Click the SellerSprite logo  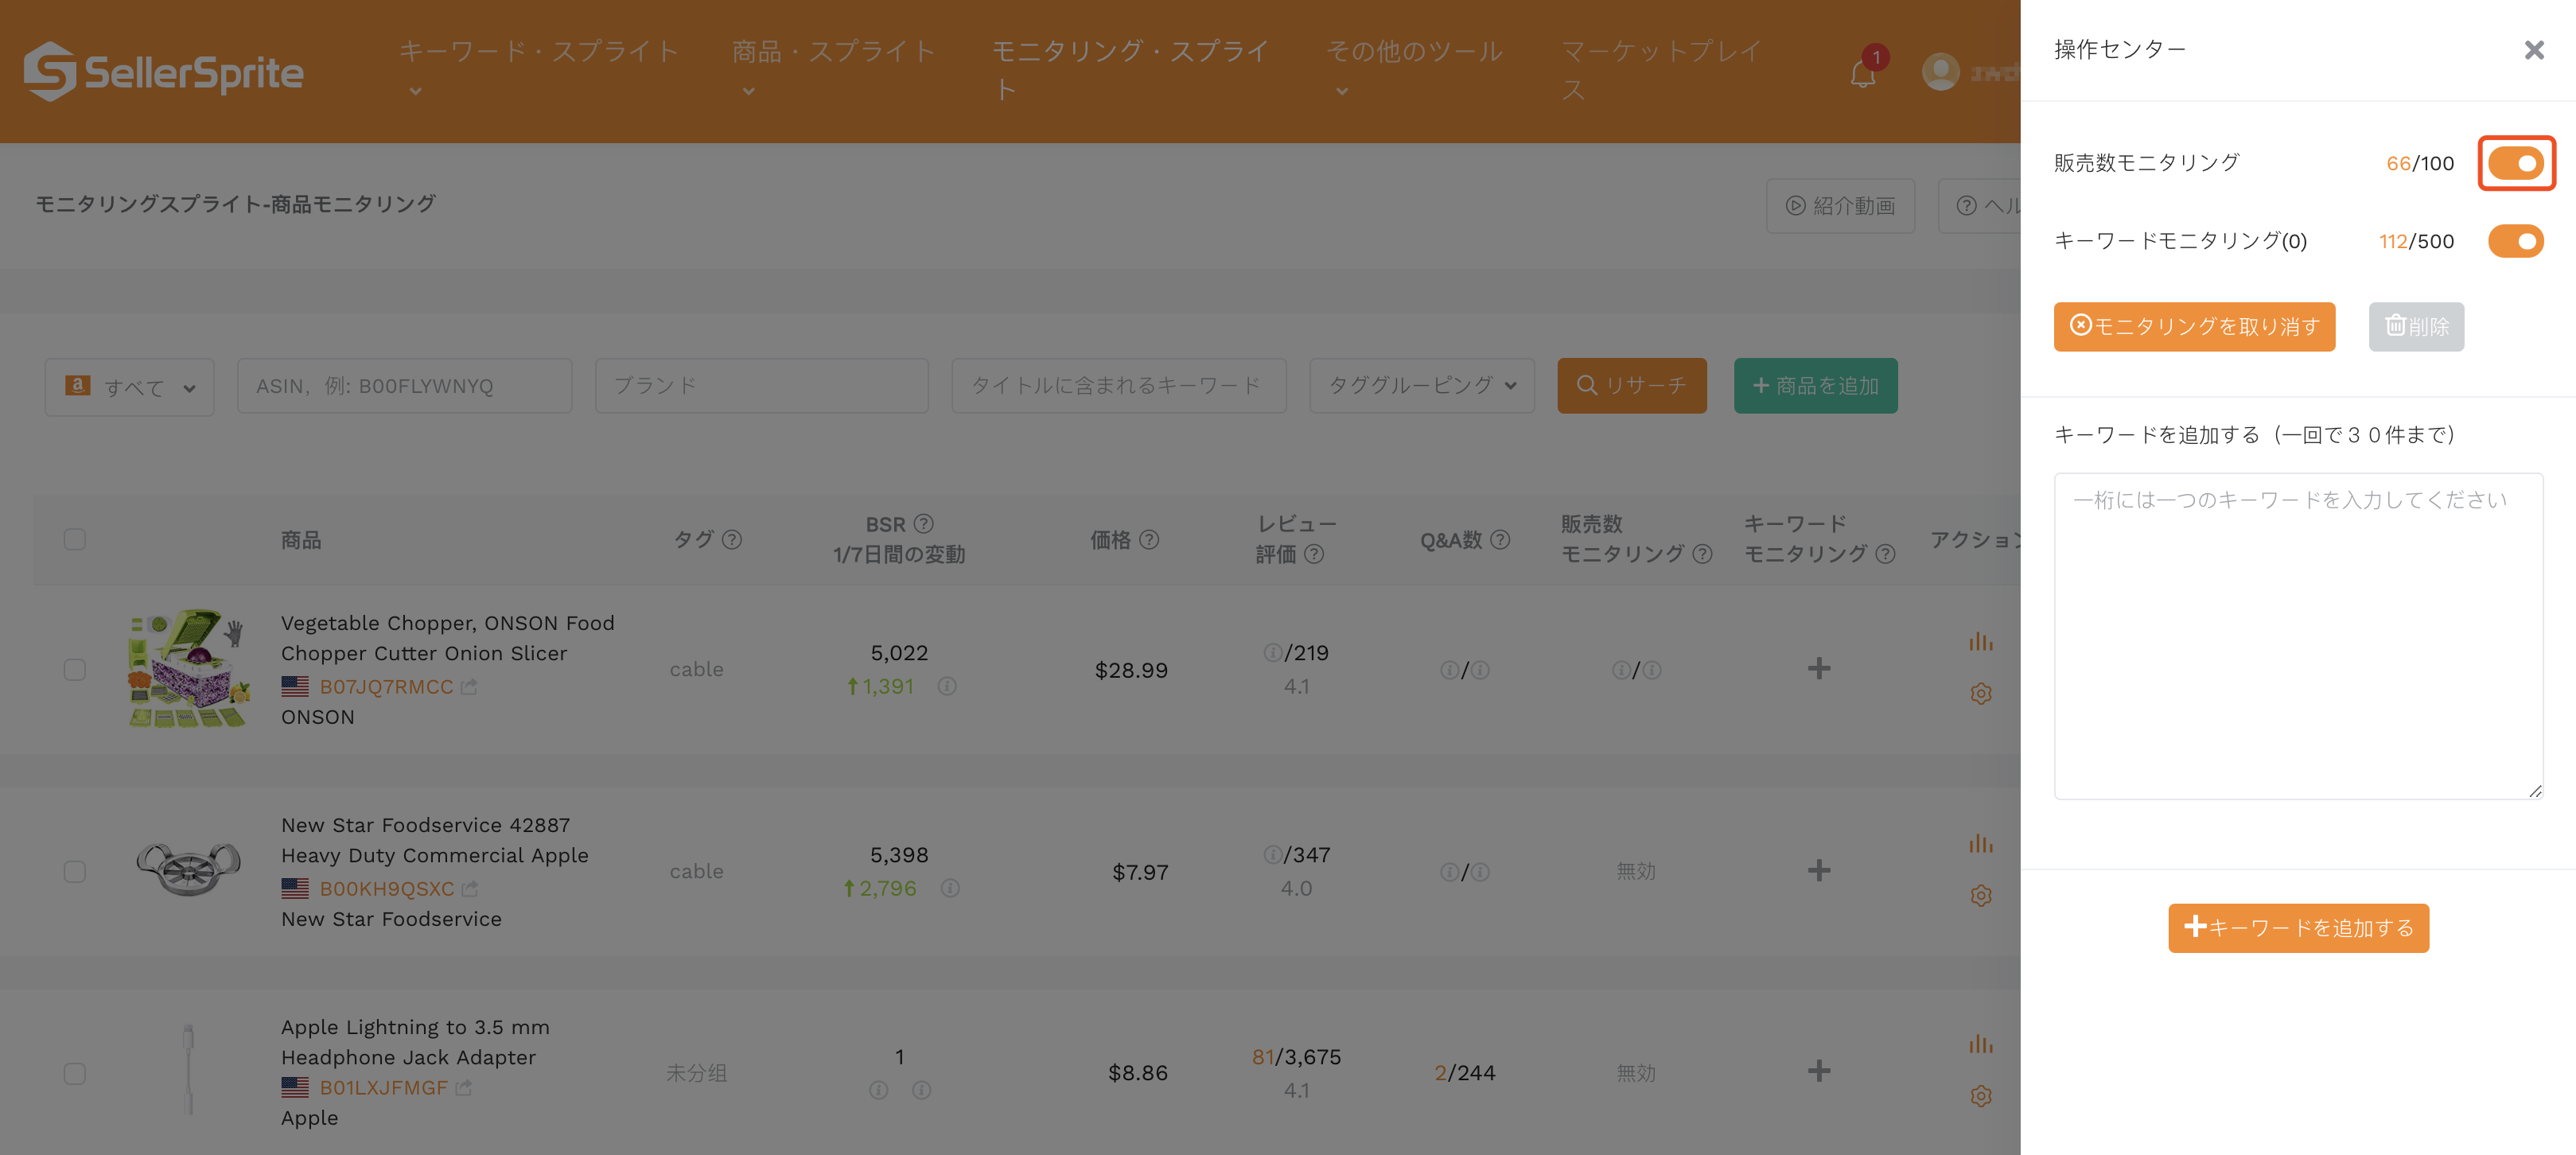tap(163, 72)
